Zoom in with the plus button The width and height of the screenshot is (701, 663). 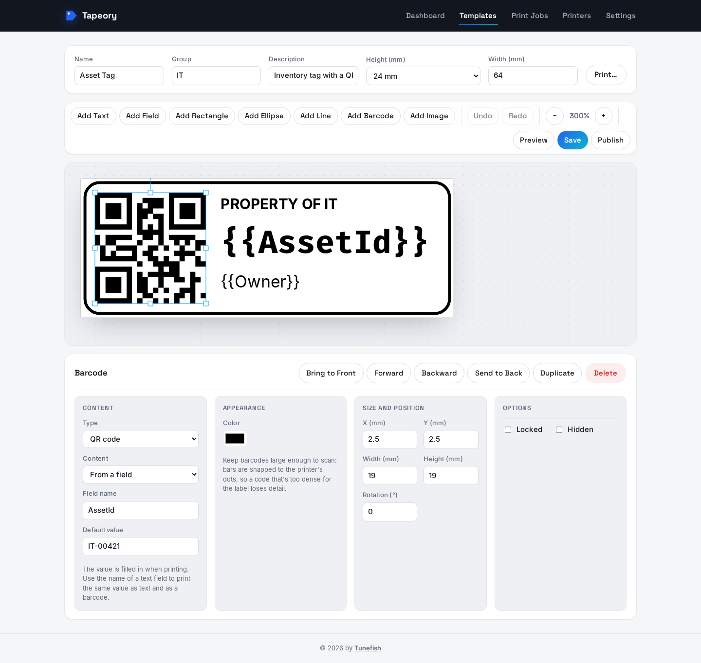(x=604, y=116)
